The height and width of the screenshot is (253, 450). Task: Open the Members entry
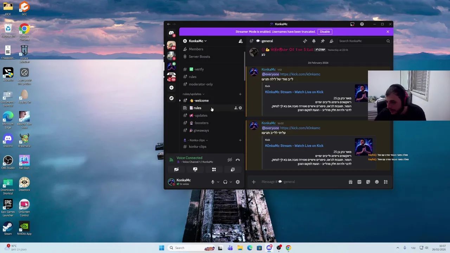pos(212,49)
